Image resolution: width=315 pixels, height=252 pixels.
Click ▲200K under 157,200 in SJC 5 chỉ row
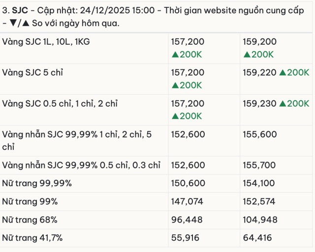pyautogui.click(x=187, y=85)
